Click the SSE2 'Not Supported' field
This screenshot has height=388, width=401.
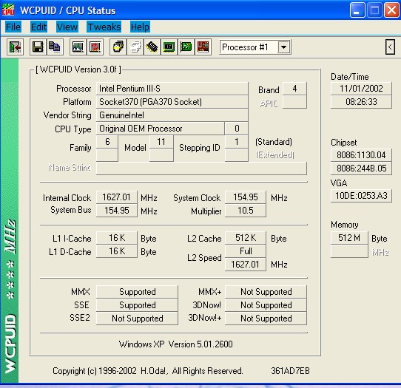(x=137, y=319)
